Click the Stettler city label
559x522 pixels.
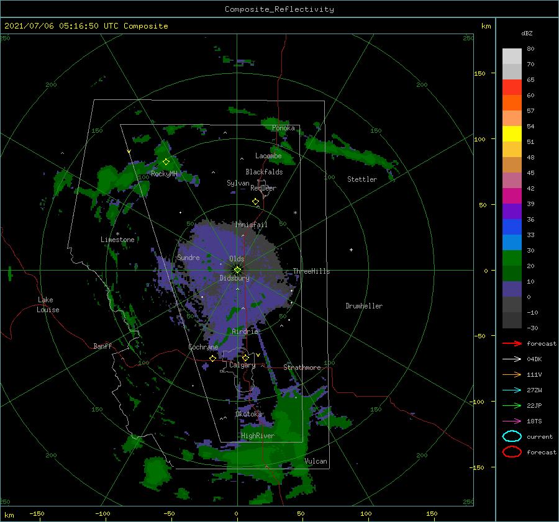tap(362, 179)
